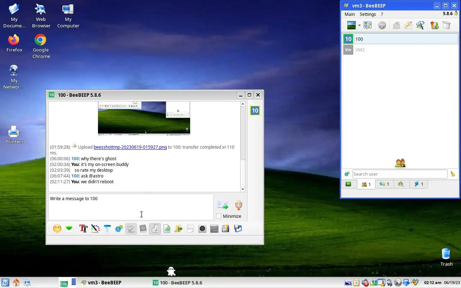This screenshot has height=288, width=461.
Task: Open the ? help menu
Action: pyautogui.click(x=382, y=14)
